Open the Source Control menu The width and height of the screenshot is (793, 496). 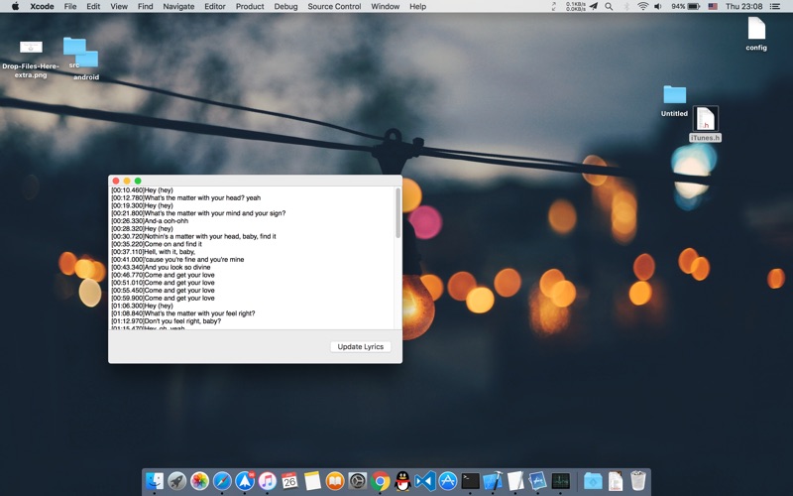pos(334,7)
